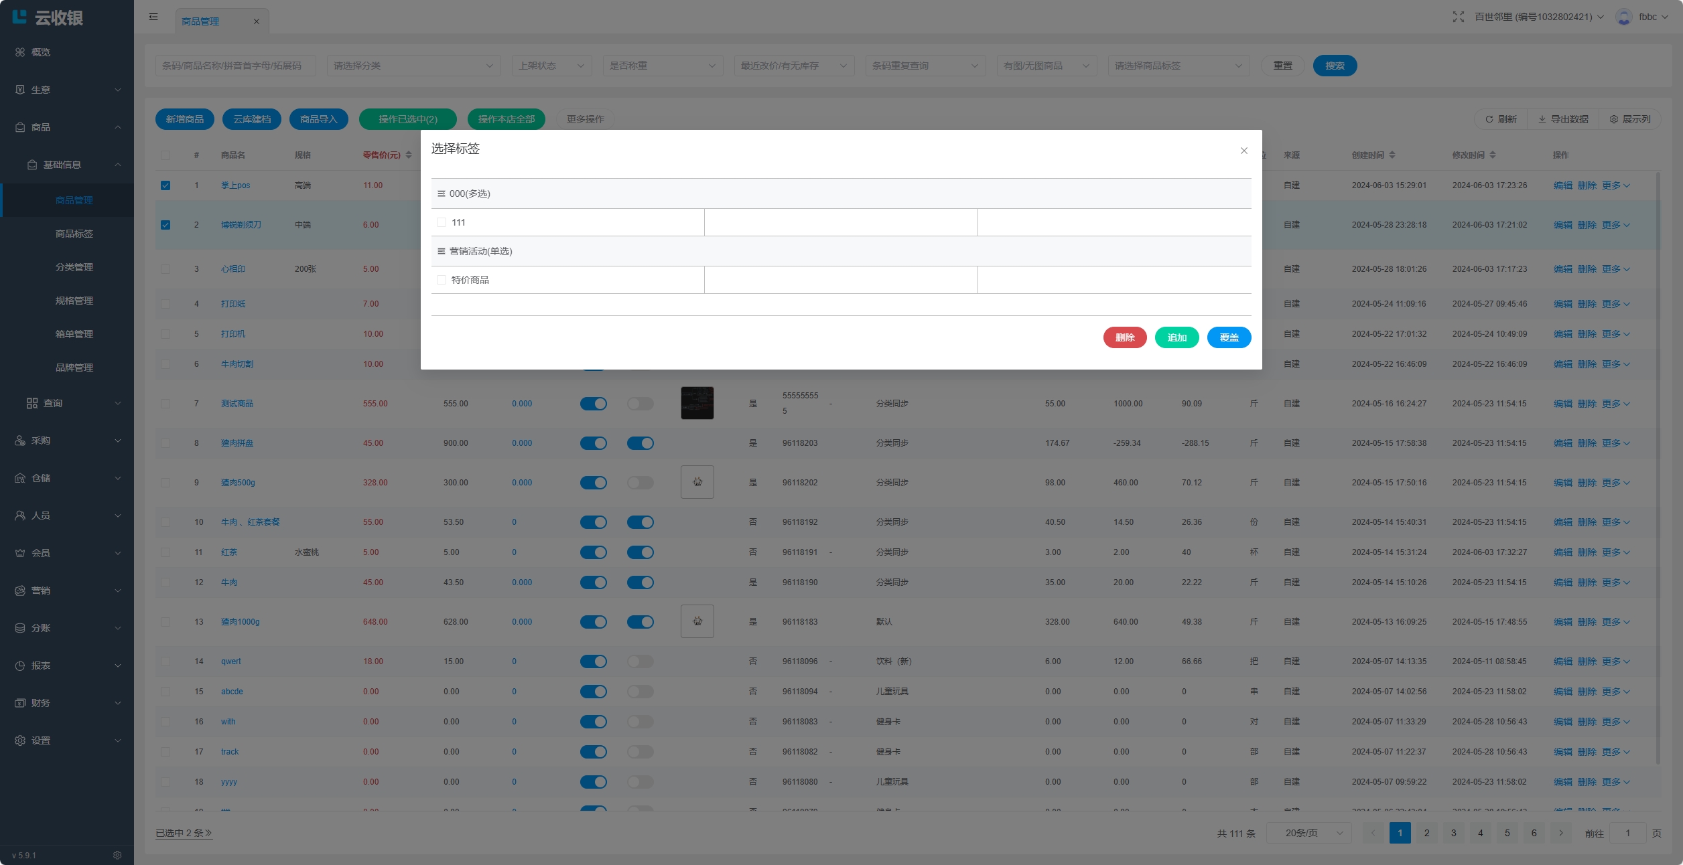Click the sidebar collapse icon
1683x865 pixels.
coord(153,17)
